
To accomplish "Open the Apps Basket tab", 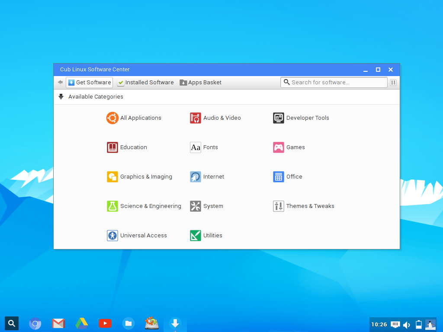I will click(200, 83).
